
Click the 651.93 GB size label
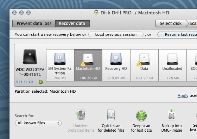[145, 78]
